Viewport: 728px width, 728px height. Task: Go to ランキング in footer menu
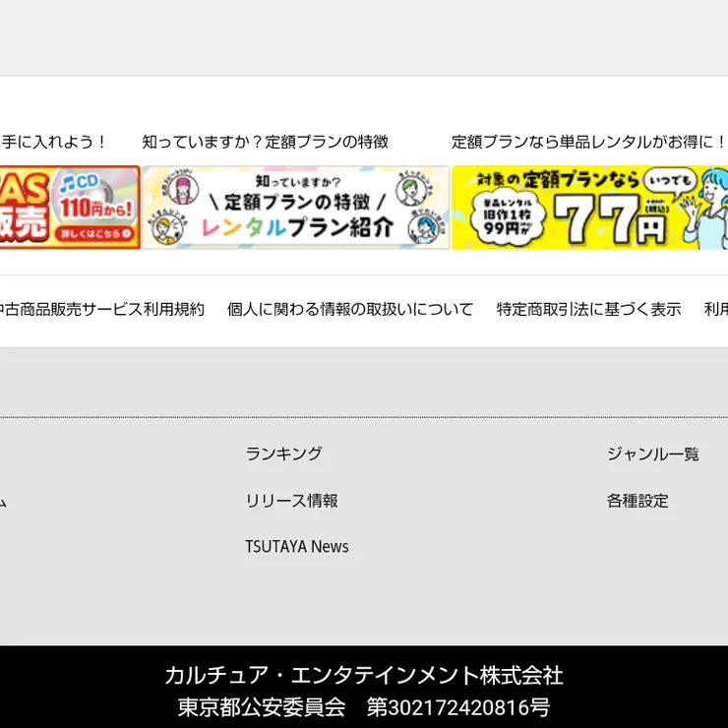[x=283, y=454]
